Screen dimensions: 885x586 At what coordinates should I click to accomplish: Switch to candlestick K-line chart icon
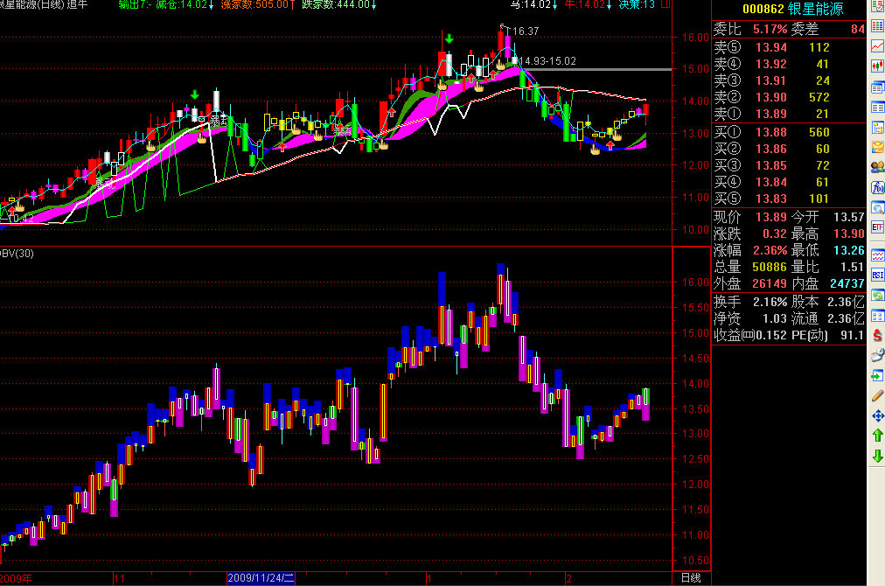pos(877,66)
